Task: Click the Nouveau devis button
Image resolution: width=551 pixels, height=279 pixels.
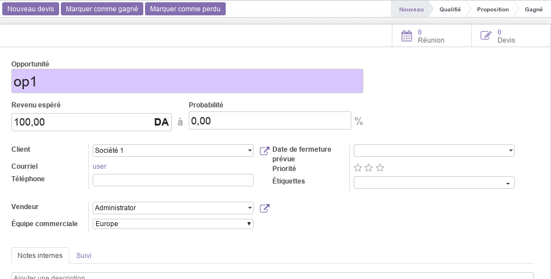Action: pyautogui.click(x=31, y=9)
